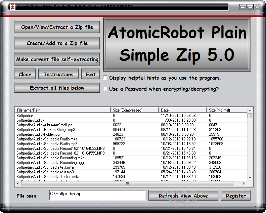Screen dimensions: 266x213
Task: Open/View/Extract a Zip file
Action: coord(57,27)
